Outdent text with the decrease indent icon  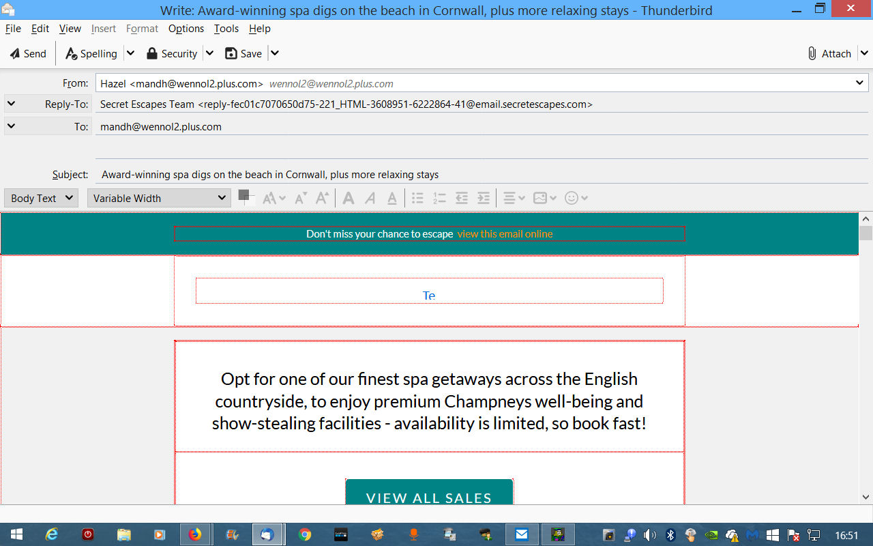(x=462, y=198)
